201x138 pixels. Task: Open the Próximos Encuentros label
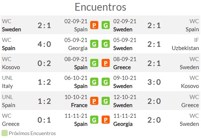[x=32, y=133]
